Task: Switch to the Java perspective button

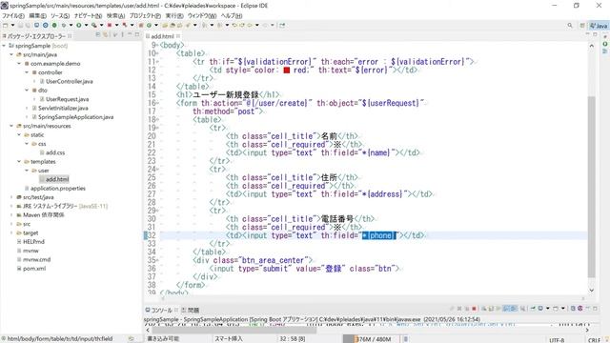Action: pos(599,26)
